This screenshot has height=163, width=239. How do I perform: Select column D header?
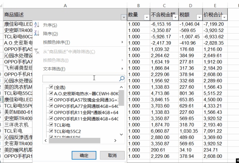pyautogui.click(x=191, y=6)
